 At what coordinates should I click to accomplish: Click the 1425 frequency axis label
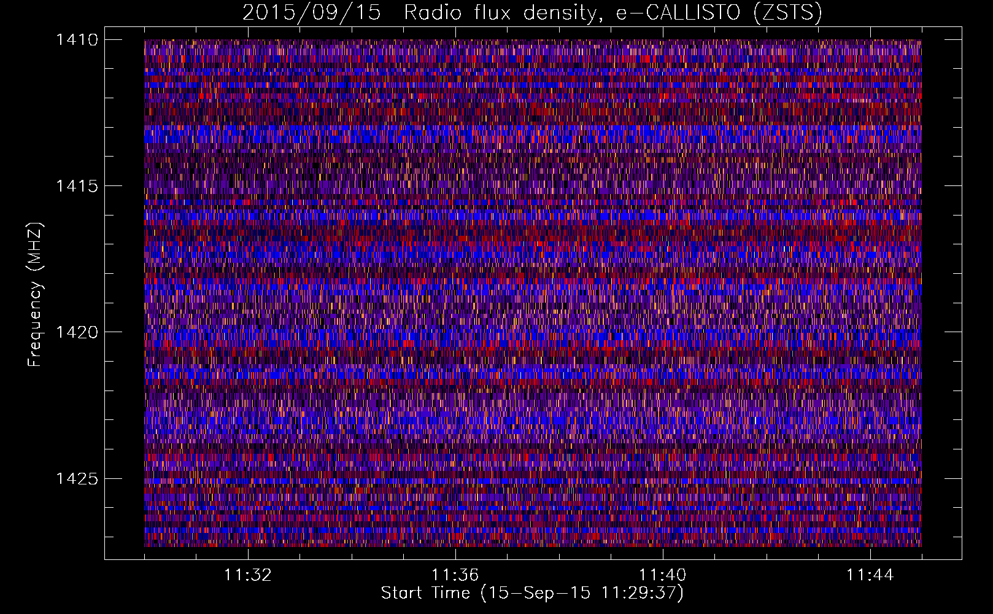(76, 478)
